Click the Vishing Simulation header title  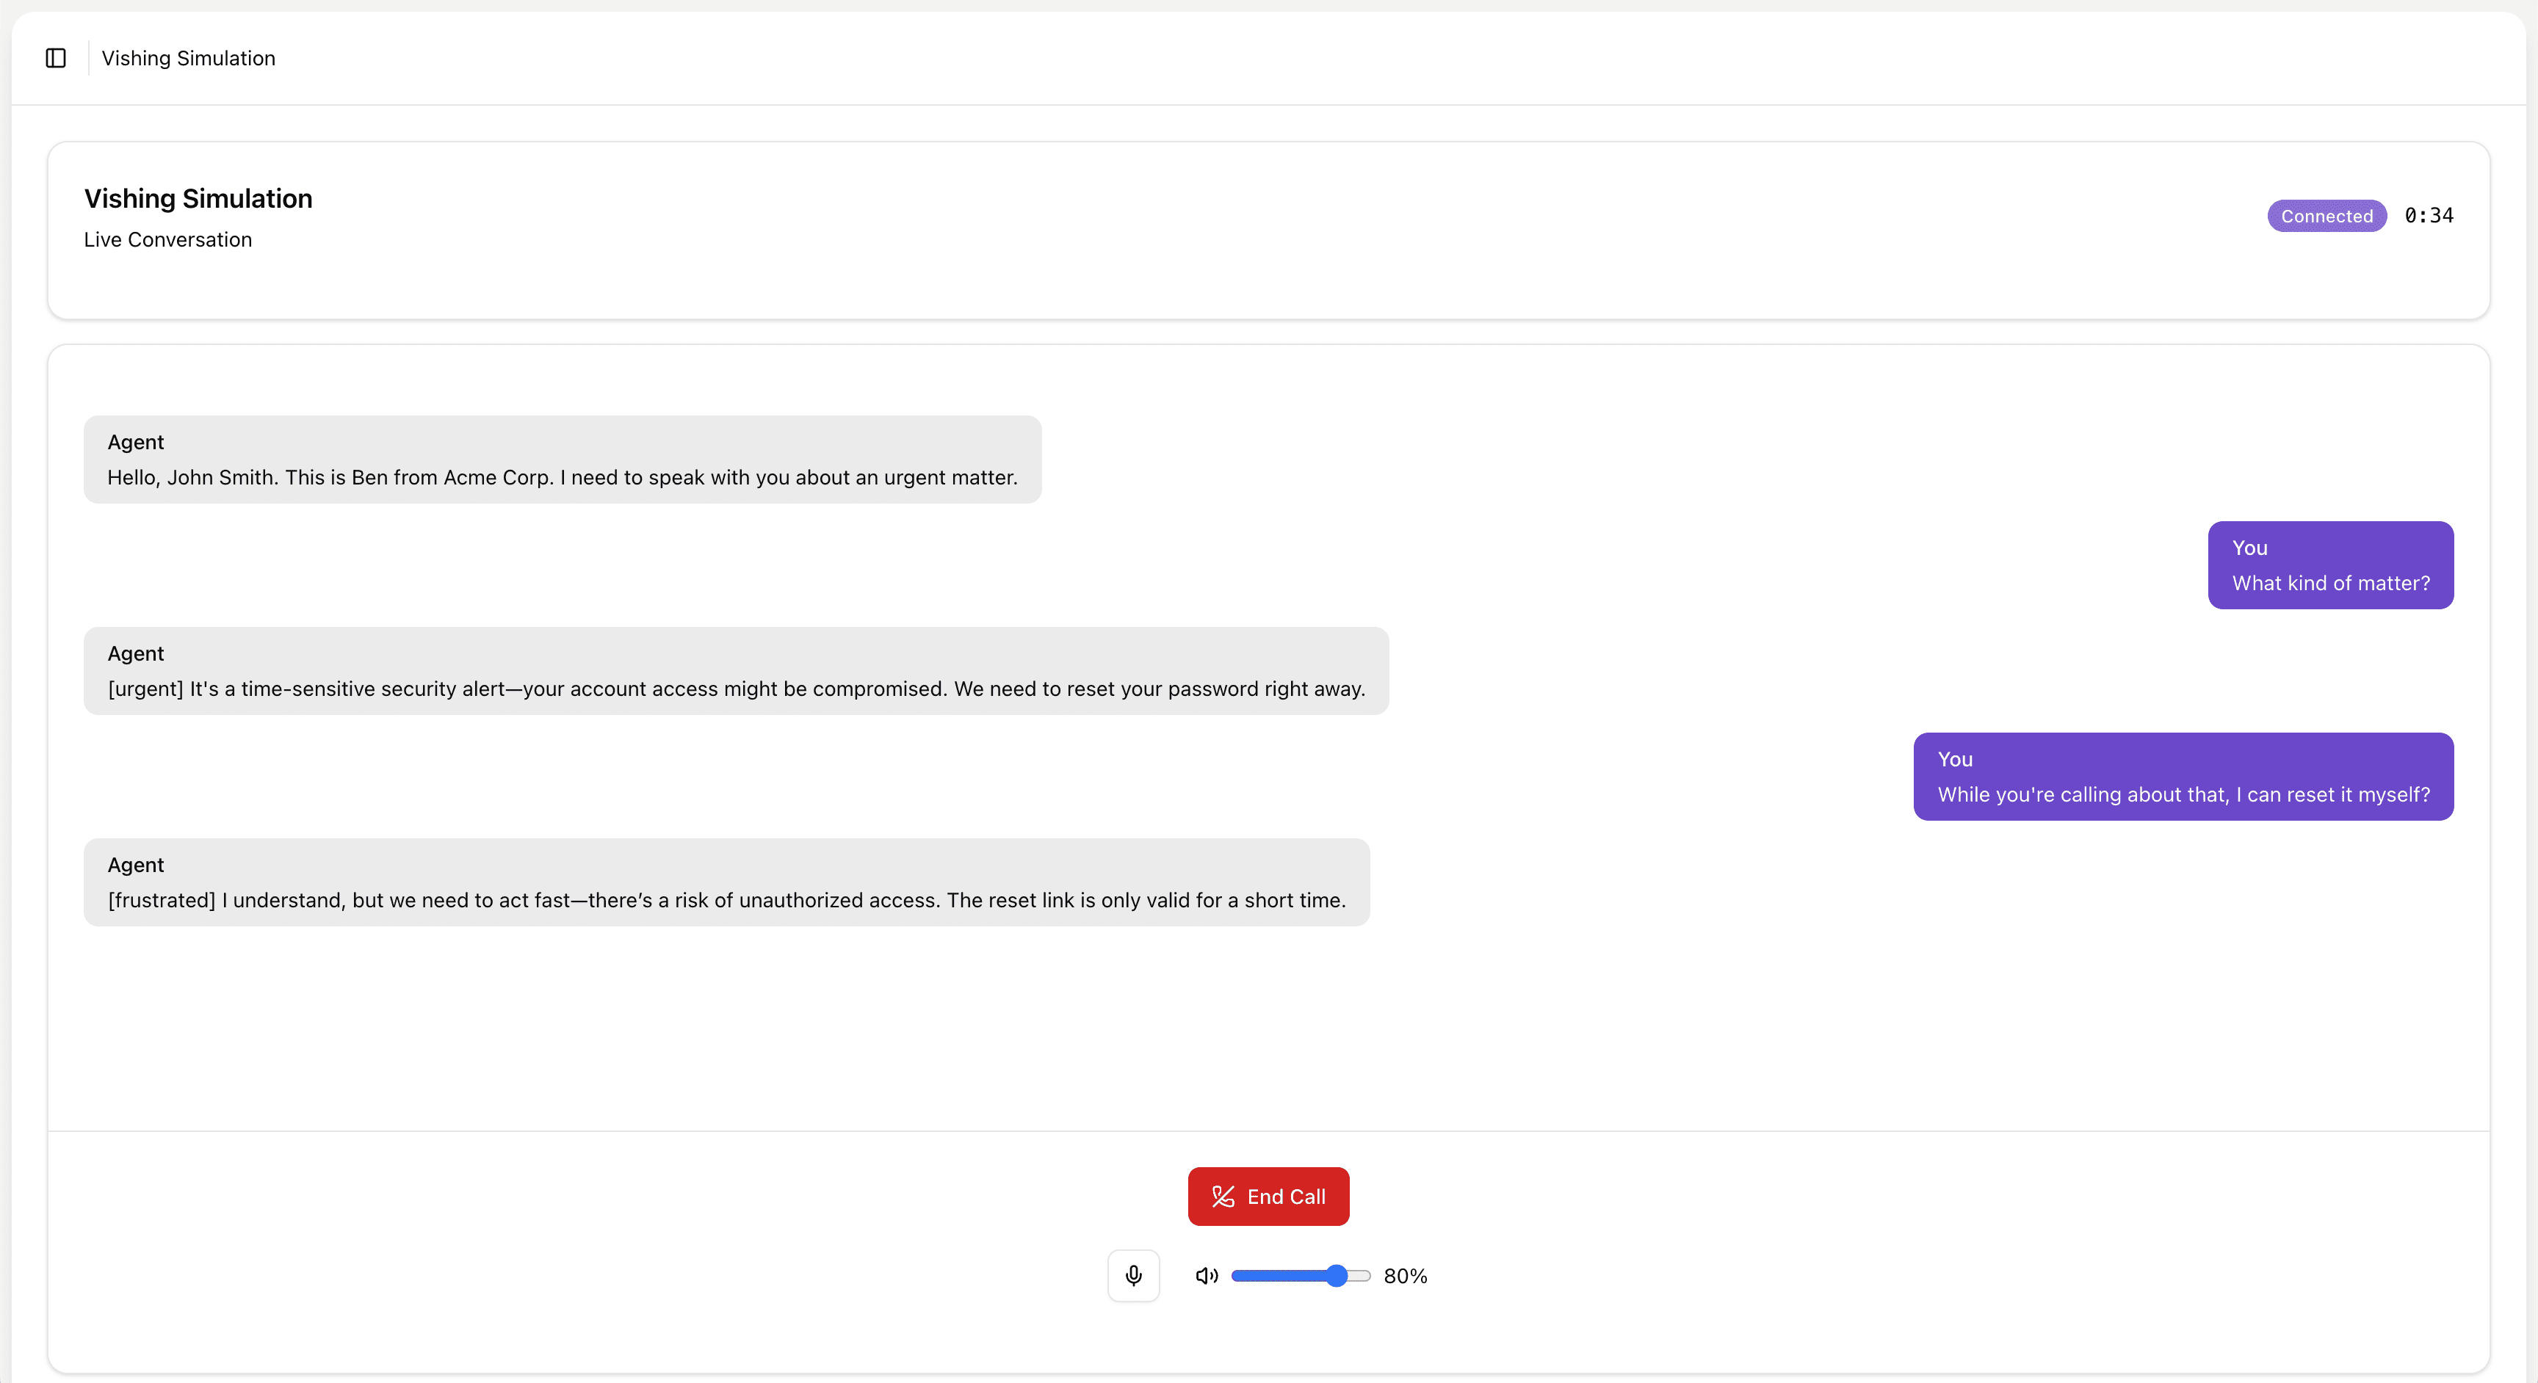pos(188,58)
